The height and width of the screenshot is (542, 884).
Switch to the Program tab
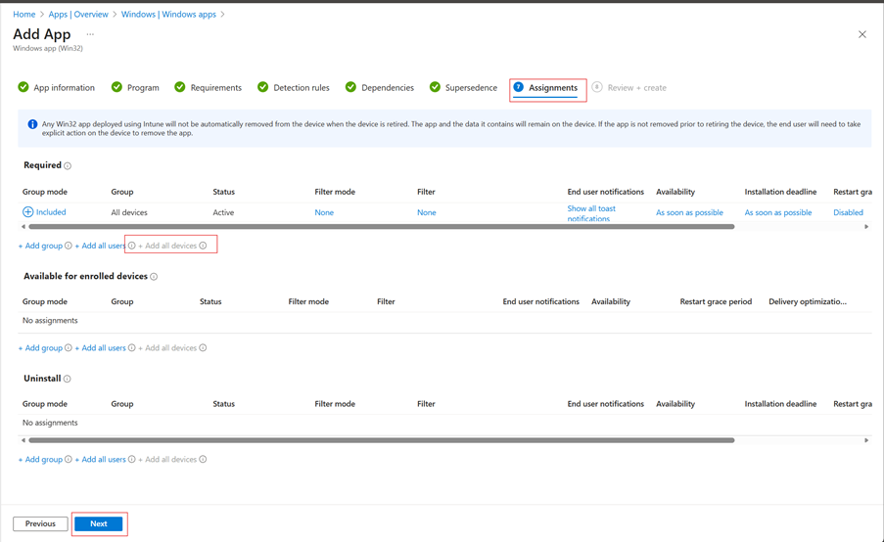(143, 88)
